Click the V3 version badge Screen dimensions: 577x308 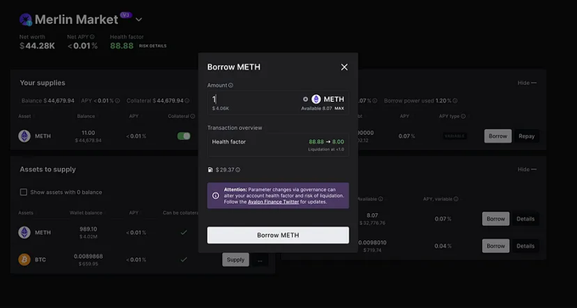pyautogui.click(x=126, y=15)
